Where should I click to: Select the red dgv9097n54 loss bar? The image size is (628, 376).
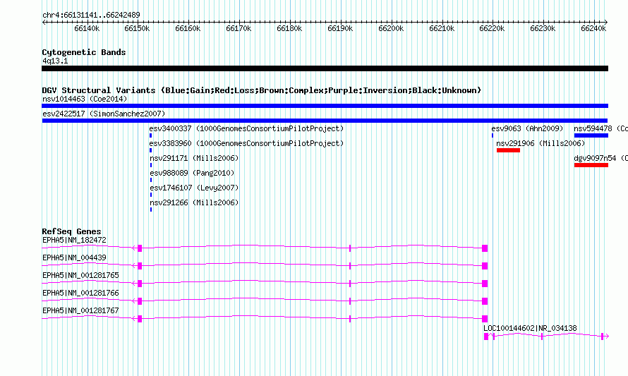point(591,165)
